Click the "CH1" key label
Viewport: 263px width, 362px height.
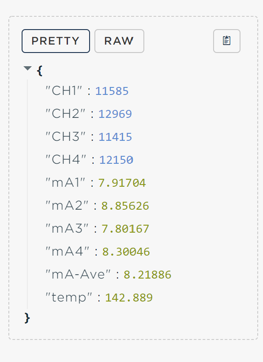tap(64, 90)
